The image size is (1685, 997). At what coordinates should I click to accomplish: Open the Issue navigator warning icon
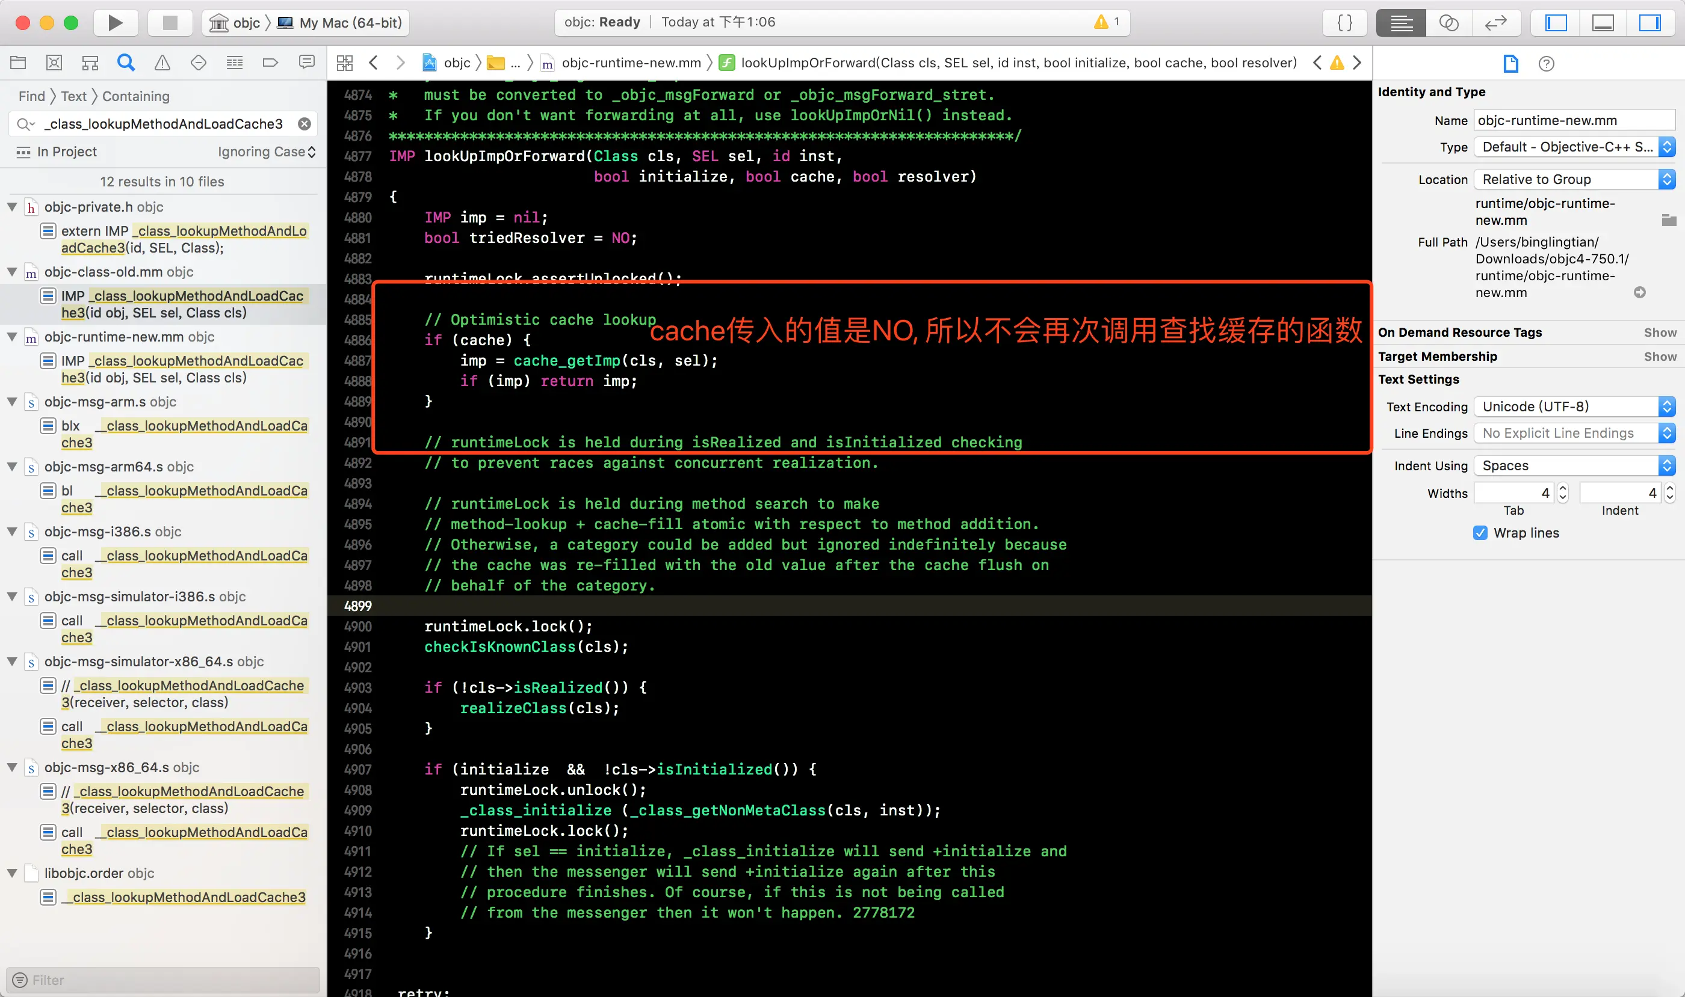pyautogui.click(x=162, y=63)
